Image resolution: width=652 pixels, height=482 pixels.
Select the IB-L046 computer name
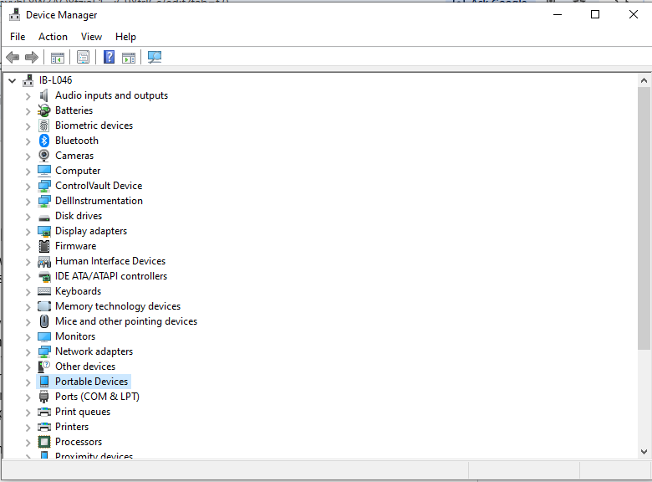[55, 80]
